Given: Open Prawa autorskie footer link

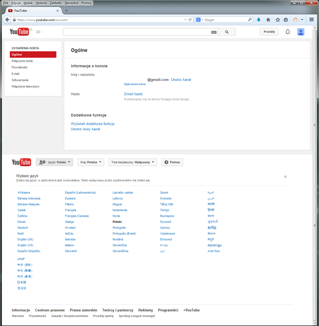Looking at the screenshot, I should tap(83, 310).
